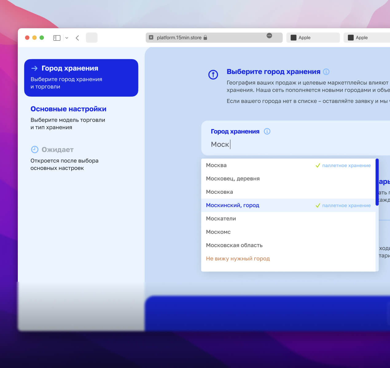Open the "Город хранения" sidebar step

pos(81,78)
